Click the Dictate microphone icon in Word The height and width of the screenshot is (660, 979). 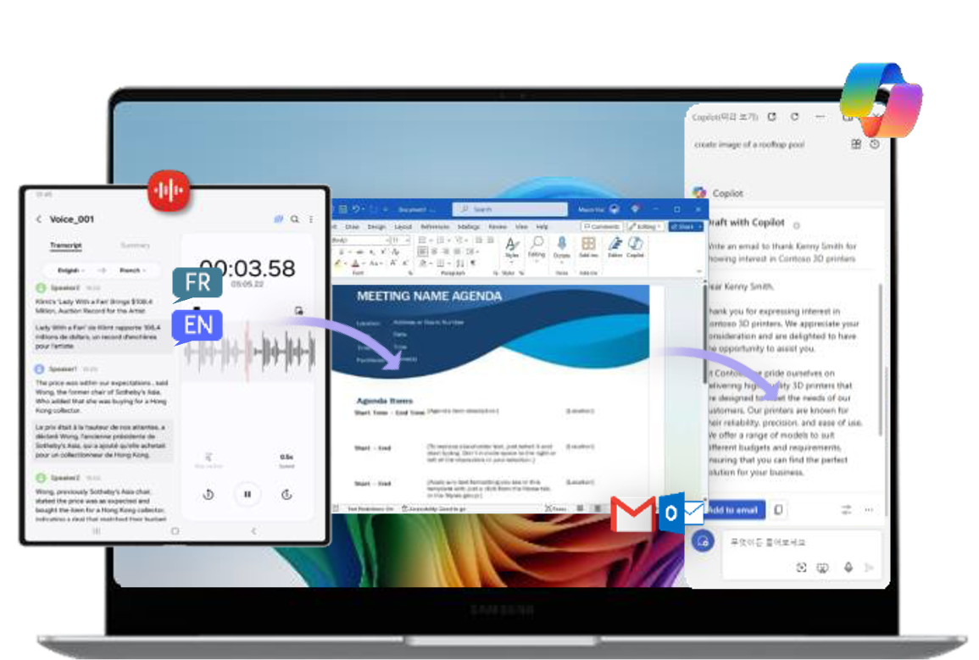coord(562,247)
